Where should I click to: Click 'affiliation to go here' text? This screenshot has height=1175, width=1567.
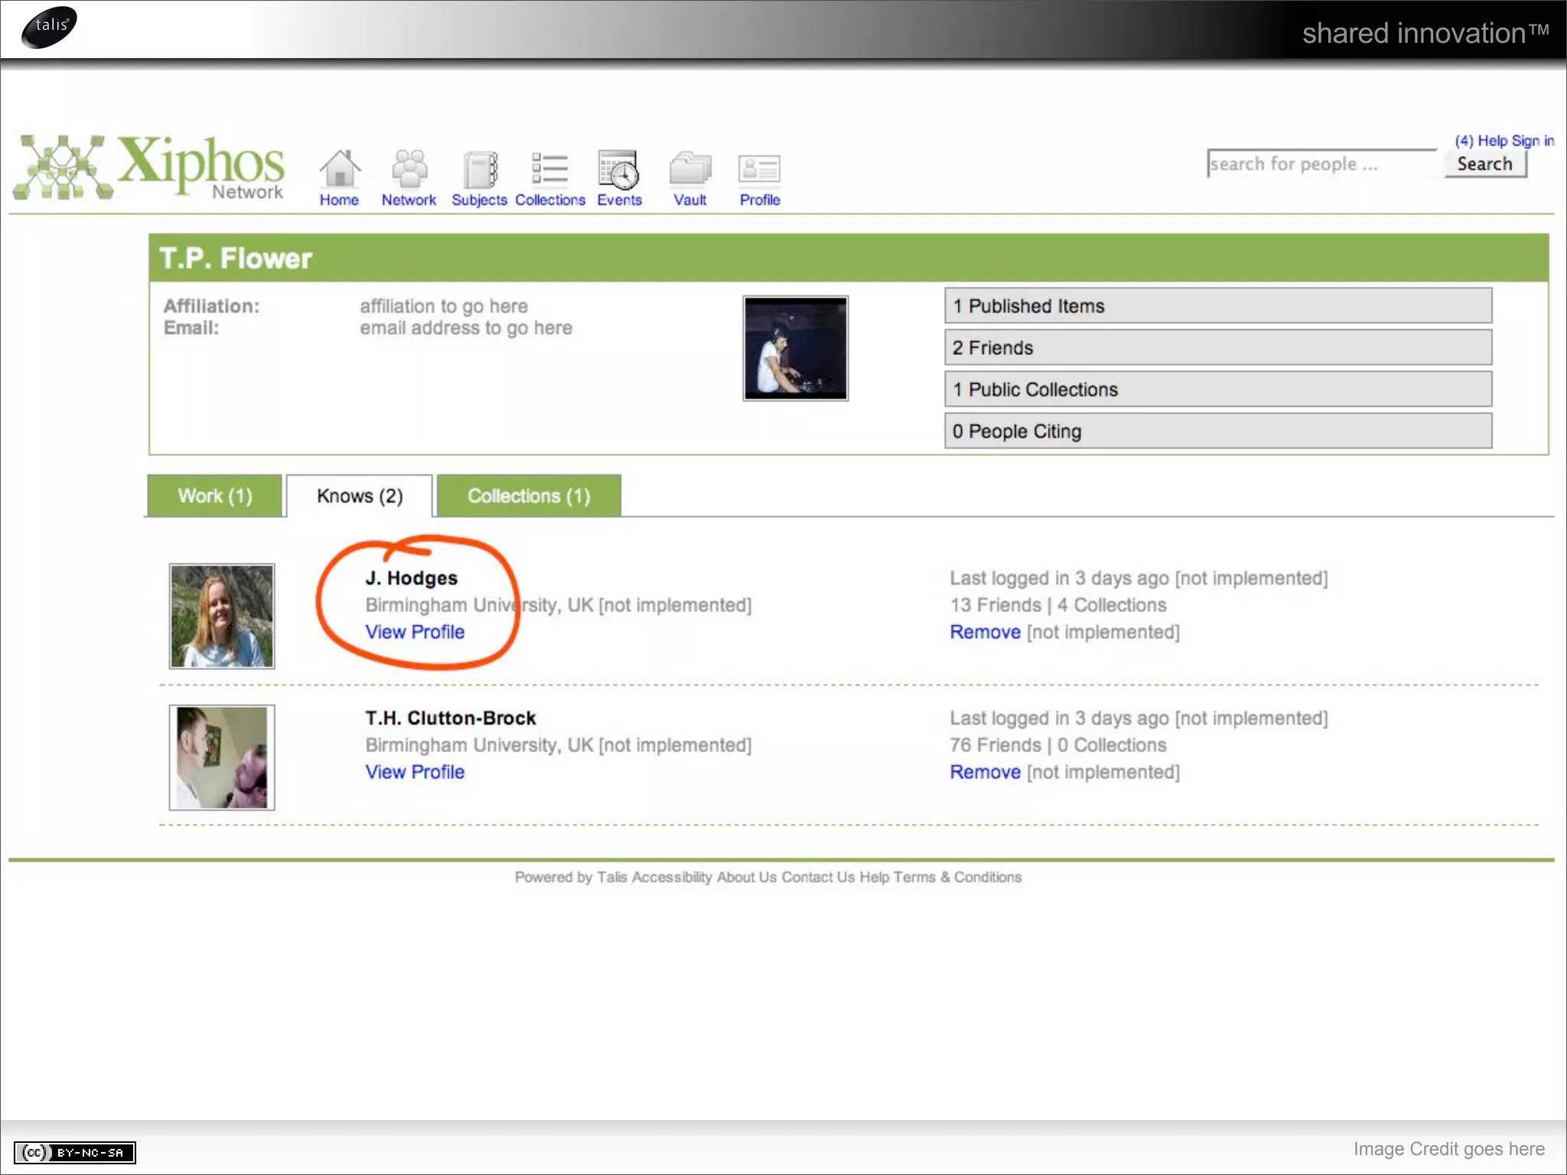click(x=444, y=306)
